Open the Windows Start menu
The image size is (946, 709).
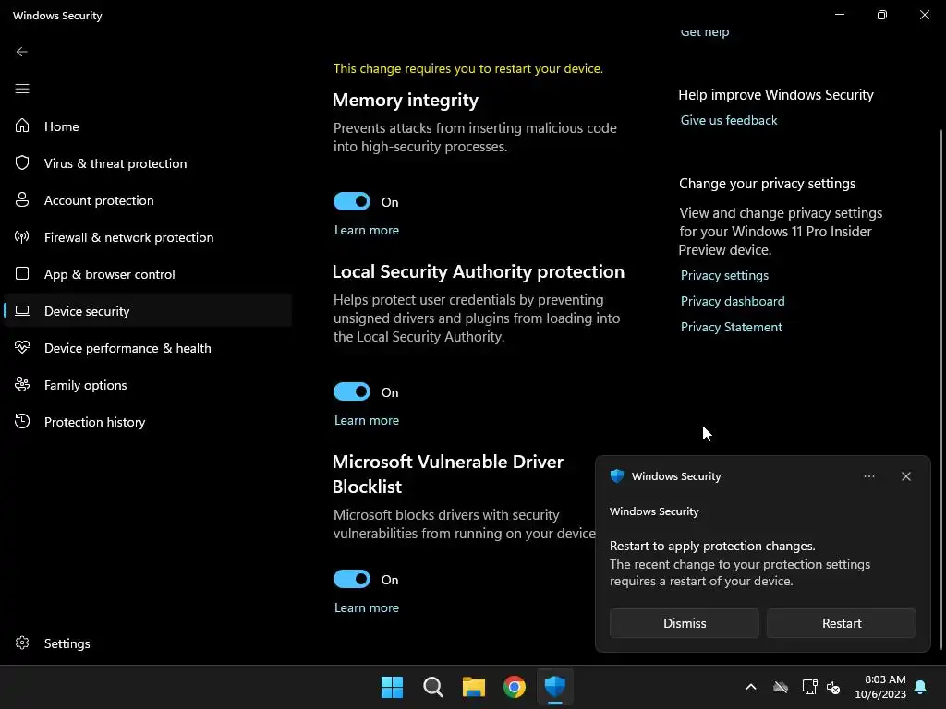[x=392, y=687]
